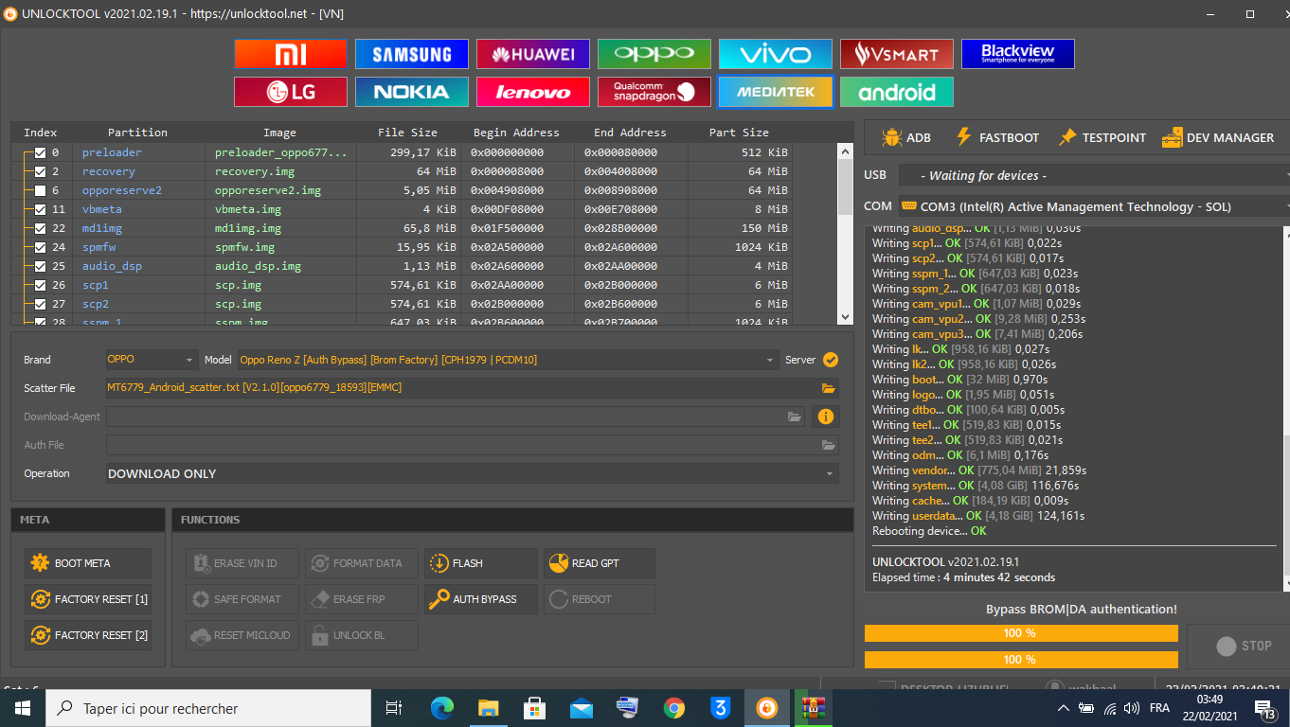The width and height of the screenshot is (1290, 727).
Task: Click the BOOT META button
Action: coord(87,563)
